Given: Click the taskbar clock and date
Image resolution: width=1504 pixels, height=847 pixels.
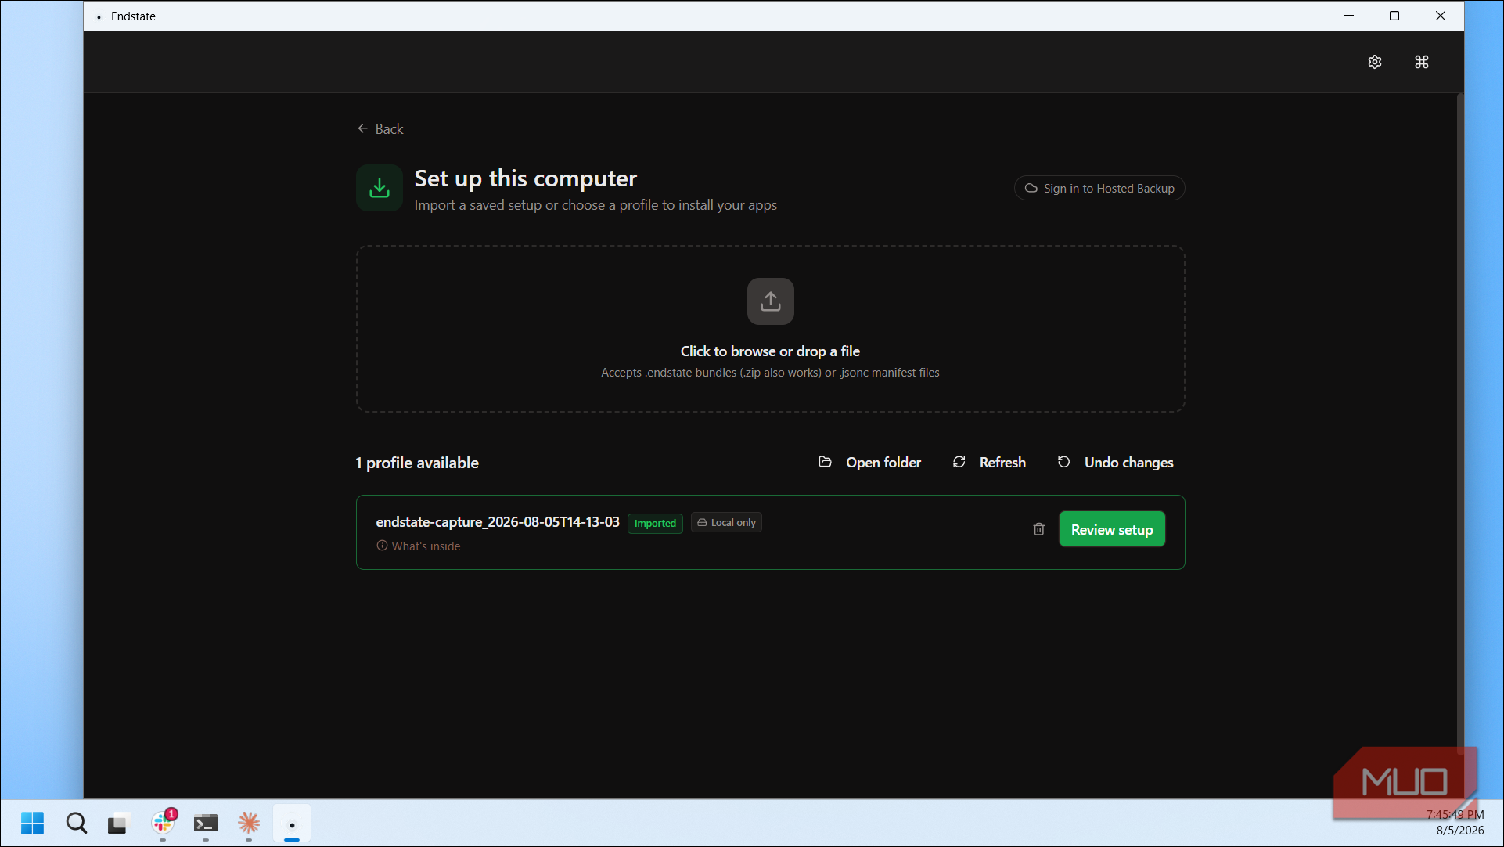Looking at the screenshot, I should point(1455,823).
